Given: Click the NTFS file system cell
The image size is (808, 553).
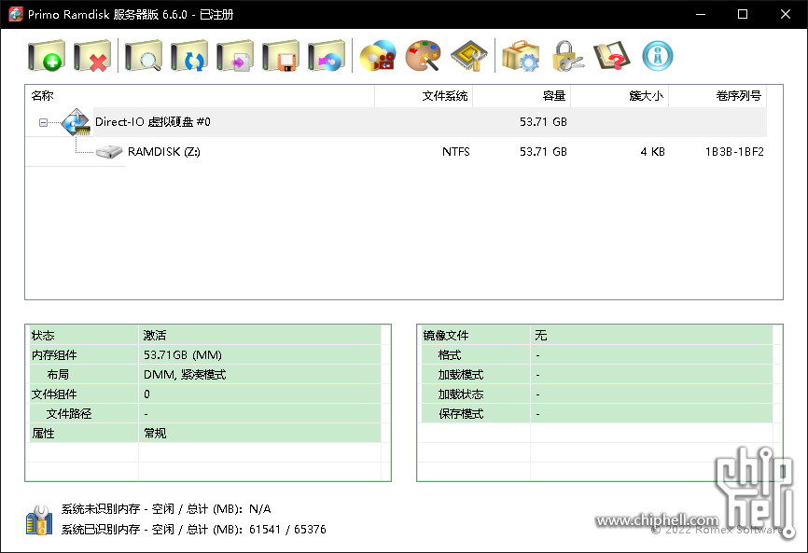Looking at the screenshot, I should coord(456,152).
